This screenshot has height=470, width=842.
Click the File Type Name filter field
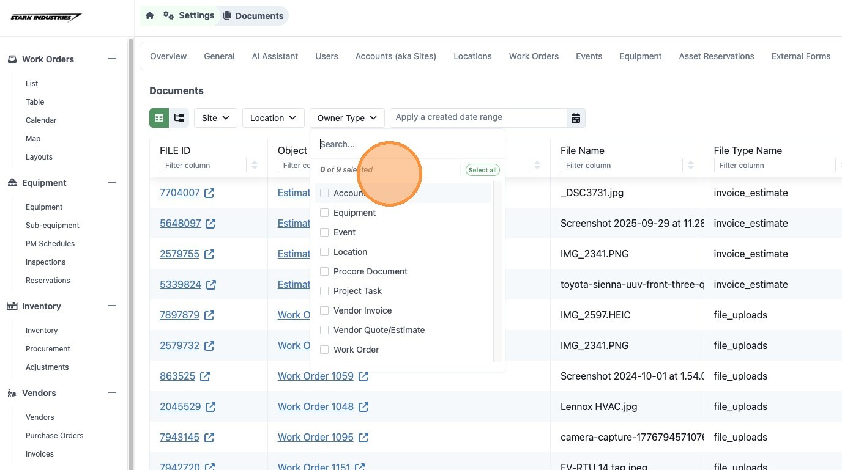(775, 165)
